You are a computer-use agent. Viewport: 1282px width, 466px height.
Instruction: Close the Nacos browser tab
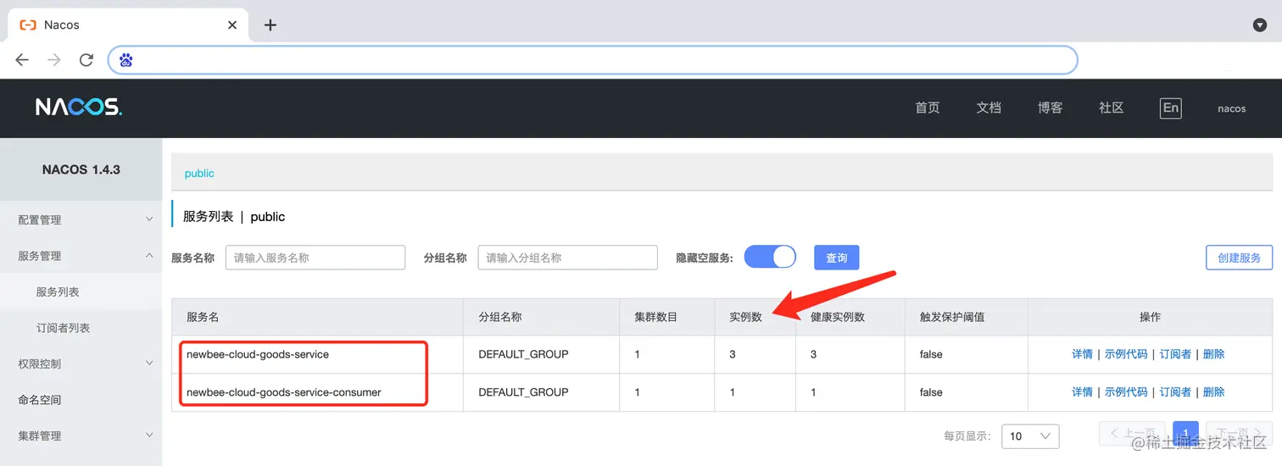232,25
